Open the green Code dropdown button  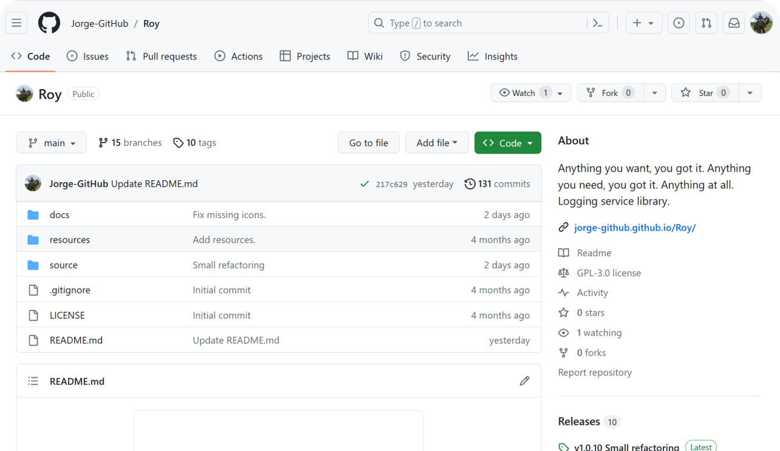click(508, 143)
